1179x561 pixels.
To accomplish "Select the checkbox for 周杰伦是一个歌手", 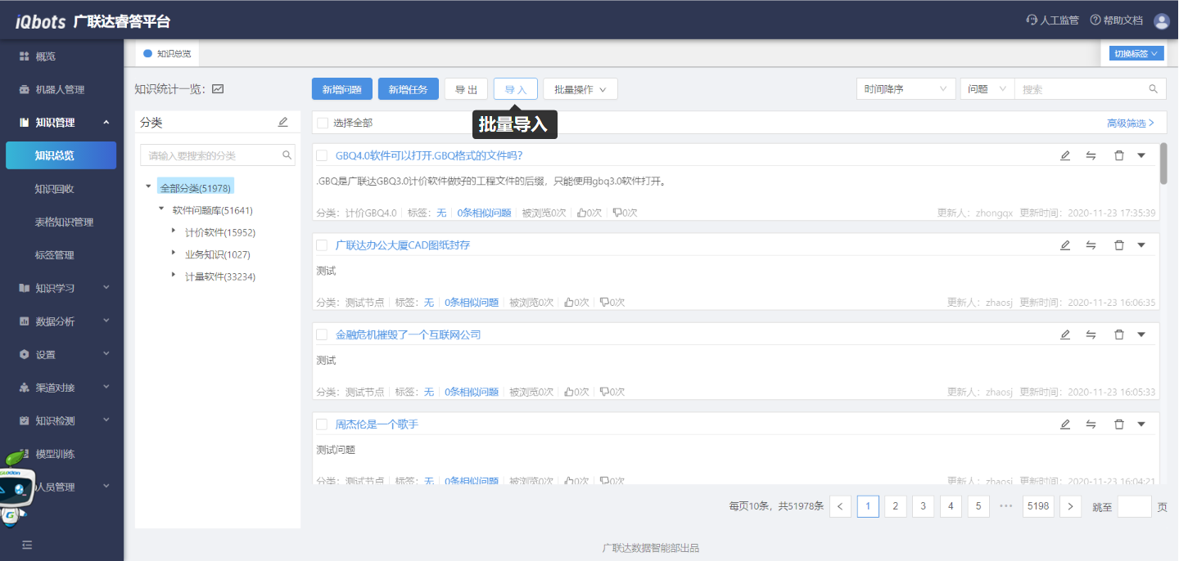I will pyautogui.click(x=323, y=424).
